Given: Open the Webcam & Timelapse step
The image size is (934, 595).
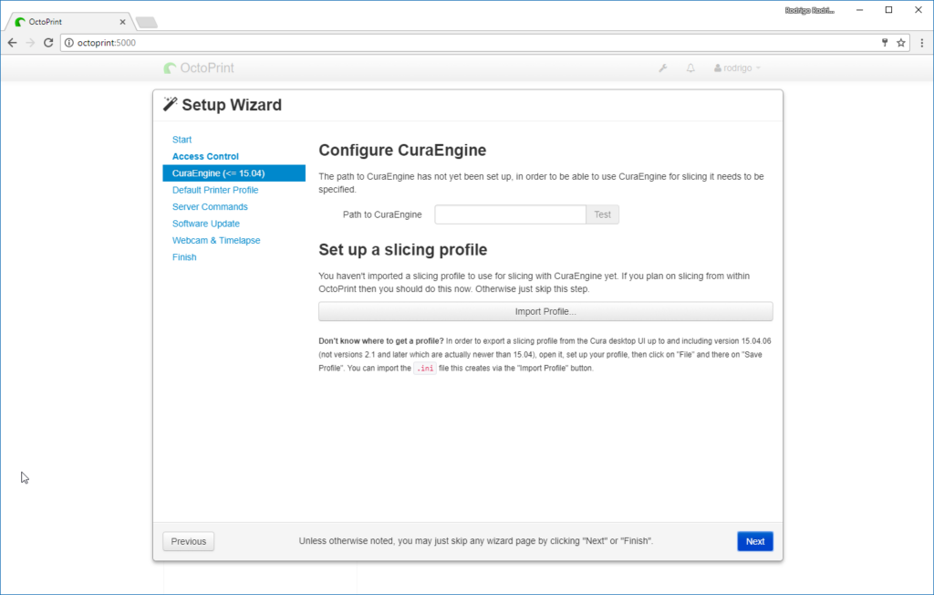Looking at the screenshot, I should 216,240.
